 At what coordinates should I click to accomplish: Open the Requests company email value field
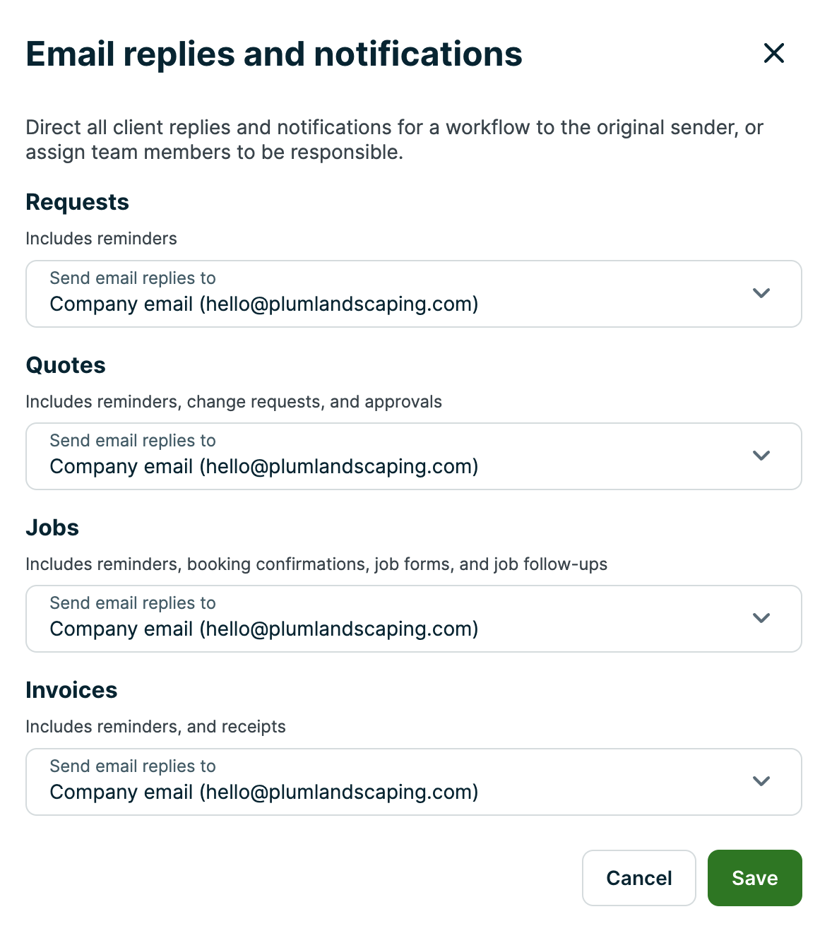point(264,304)
